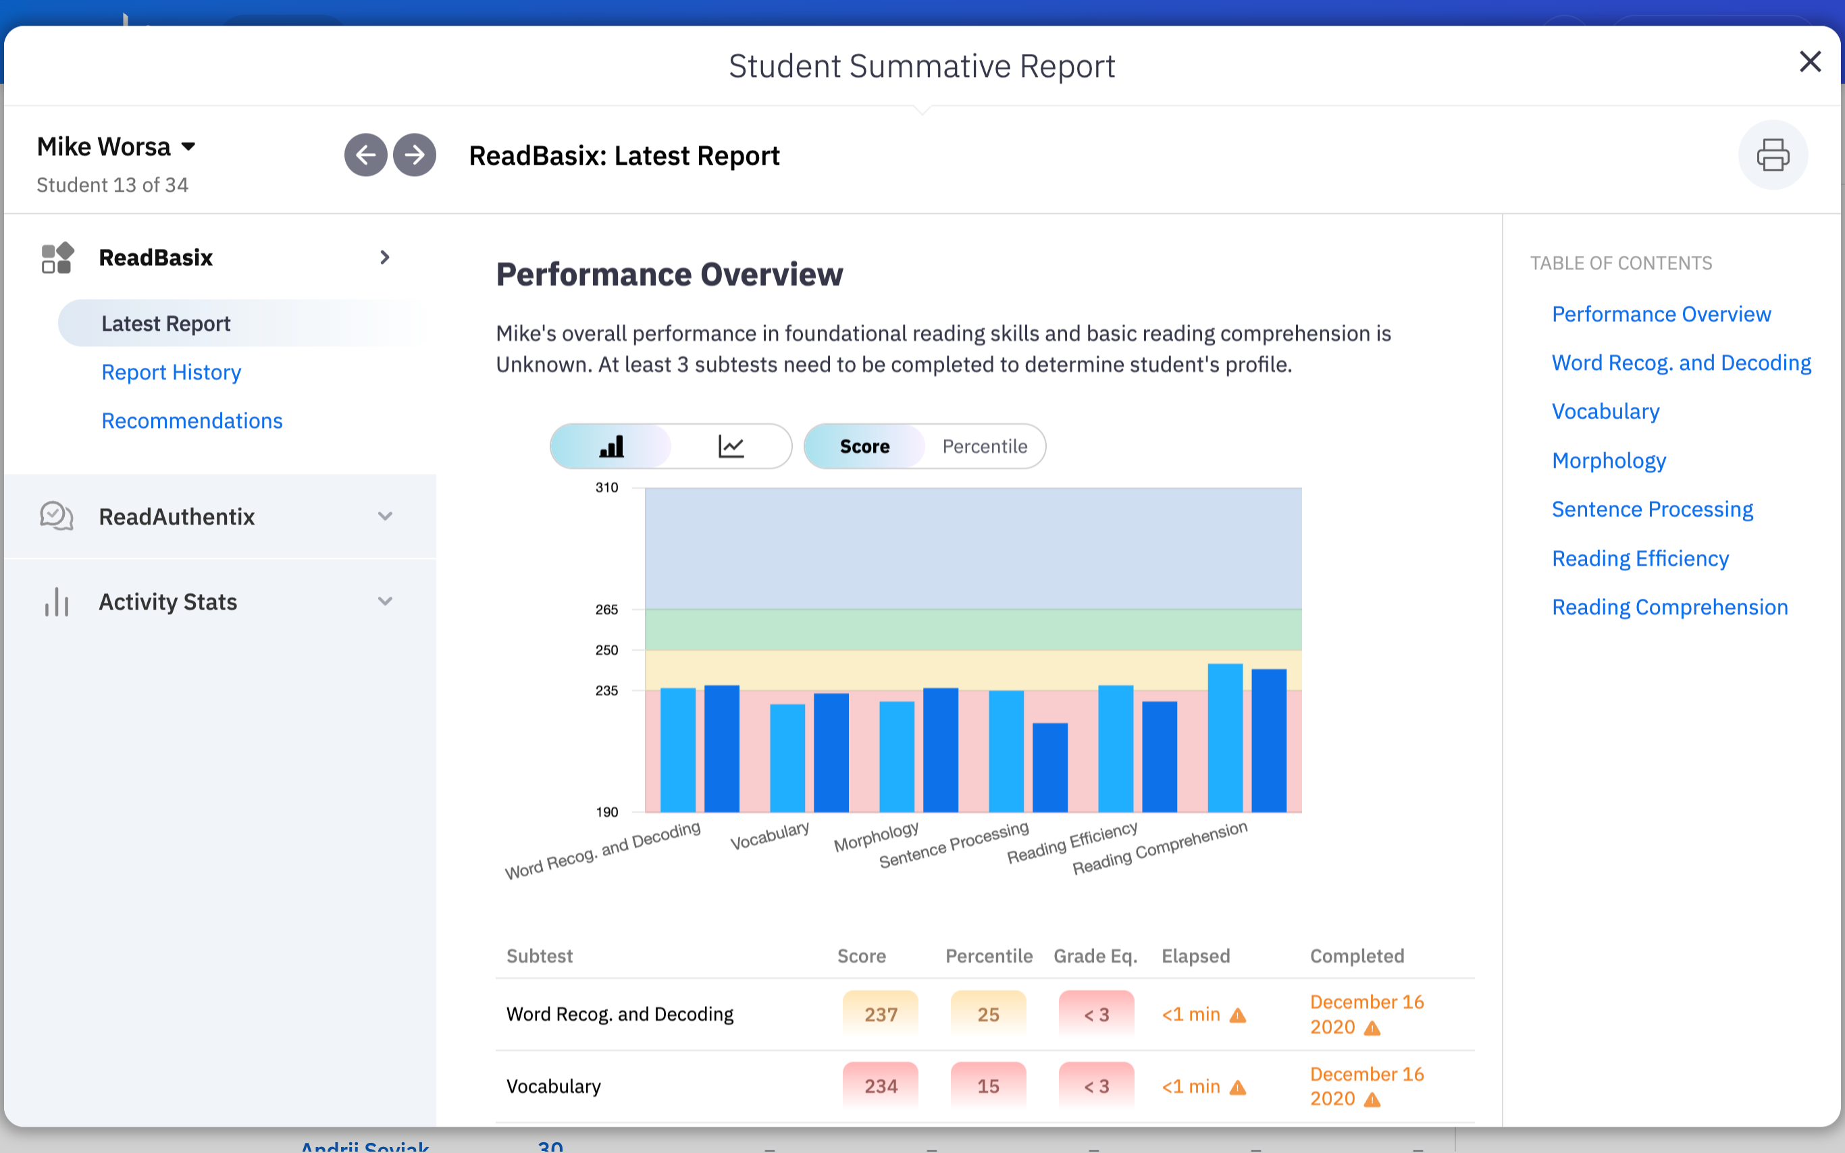The width and height of the screenshot is (1845, 1153).
Task: Jump to Morphology in table of contents
Action: (x=1609, y=460)
